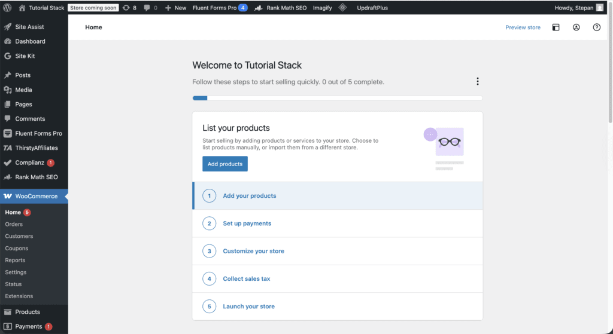Click the blue 4 badge on Fluent Forms Pro
613x334 pixels.
coord(243,7)
